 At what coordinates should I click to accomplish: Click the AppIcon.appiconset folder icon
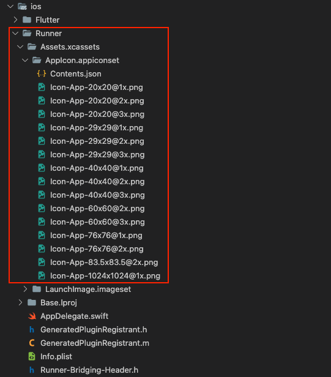37,60
